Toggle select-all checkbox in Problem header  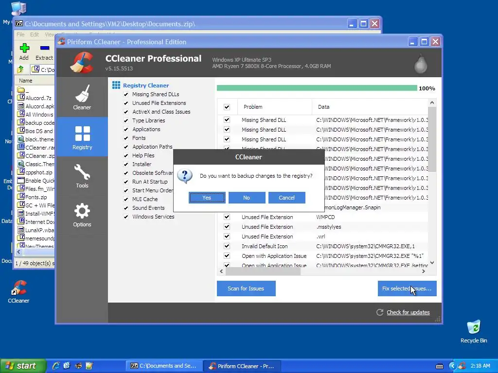(227, 107)
